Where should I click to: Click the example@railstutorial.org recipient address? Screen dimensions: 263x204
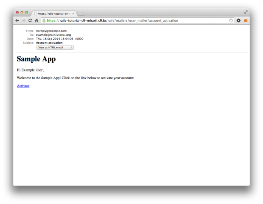tap(53, 35)
